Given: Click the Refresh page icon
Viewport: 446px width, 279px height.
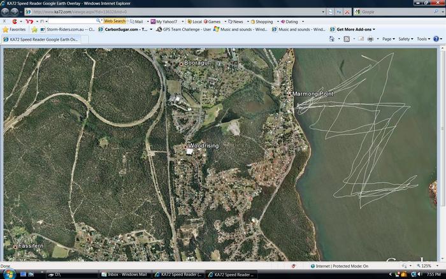Looking at the screenshot, I should coord(340,11).
